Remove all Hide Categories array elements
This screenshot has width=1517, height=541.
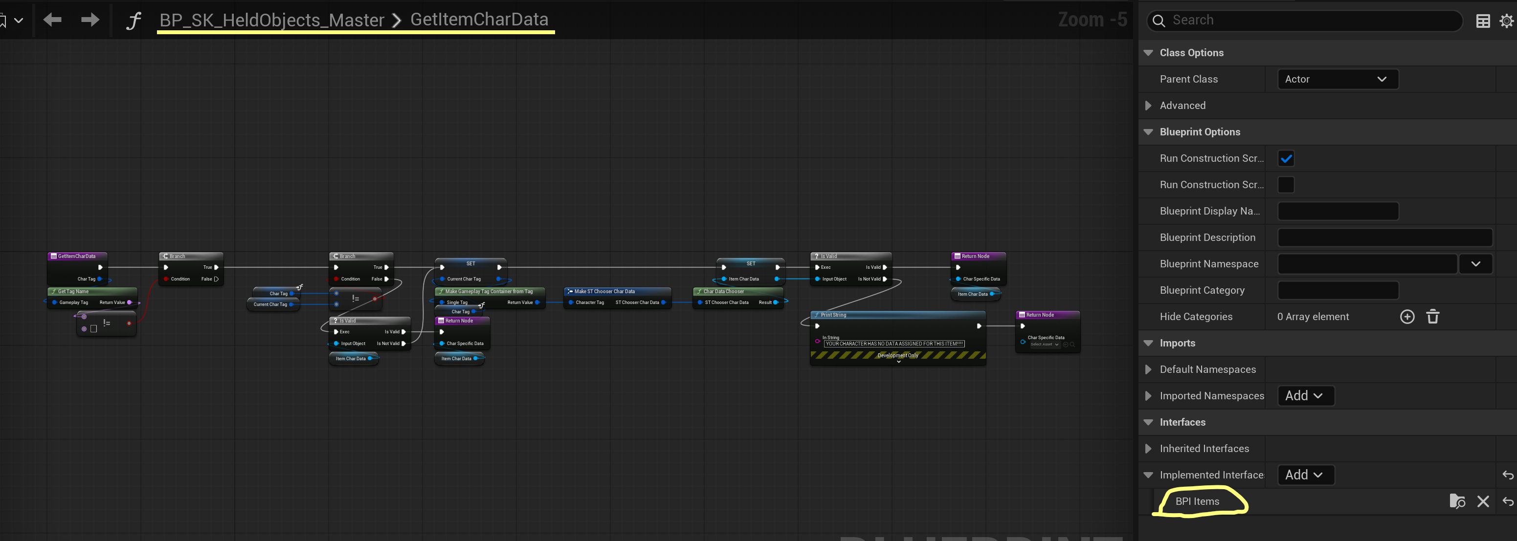tap(1432, 317)
